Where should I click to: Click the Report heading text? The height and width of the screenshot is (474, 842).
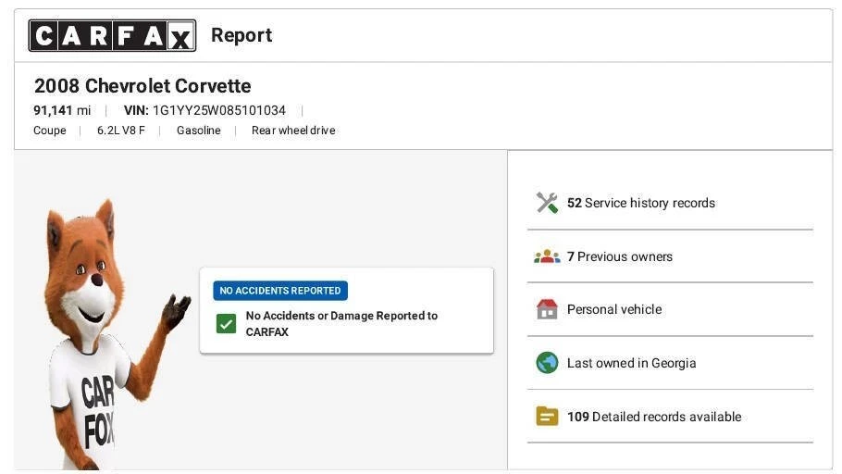[241, 35]
